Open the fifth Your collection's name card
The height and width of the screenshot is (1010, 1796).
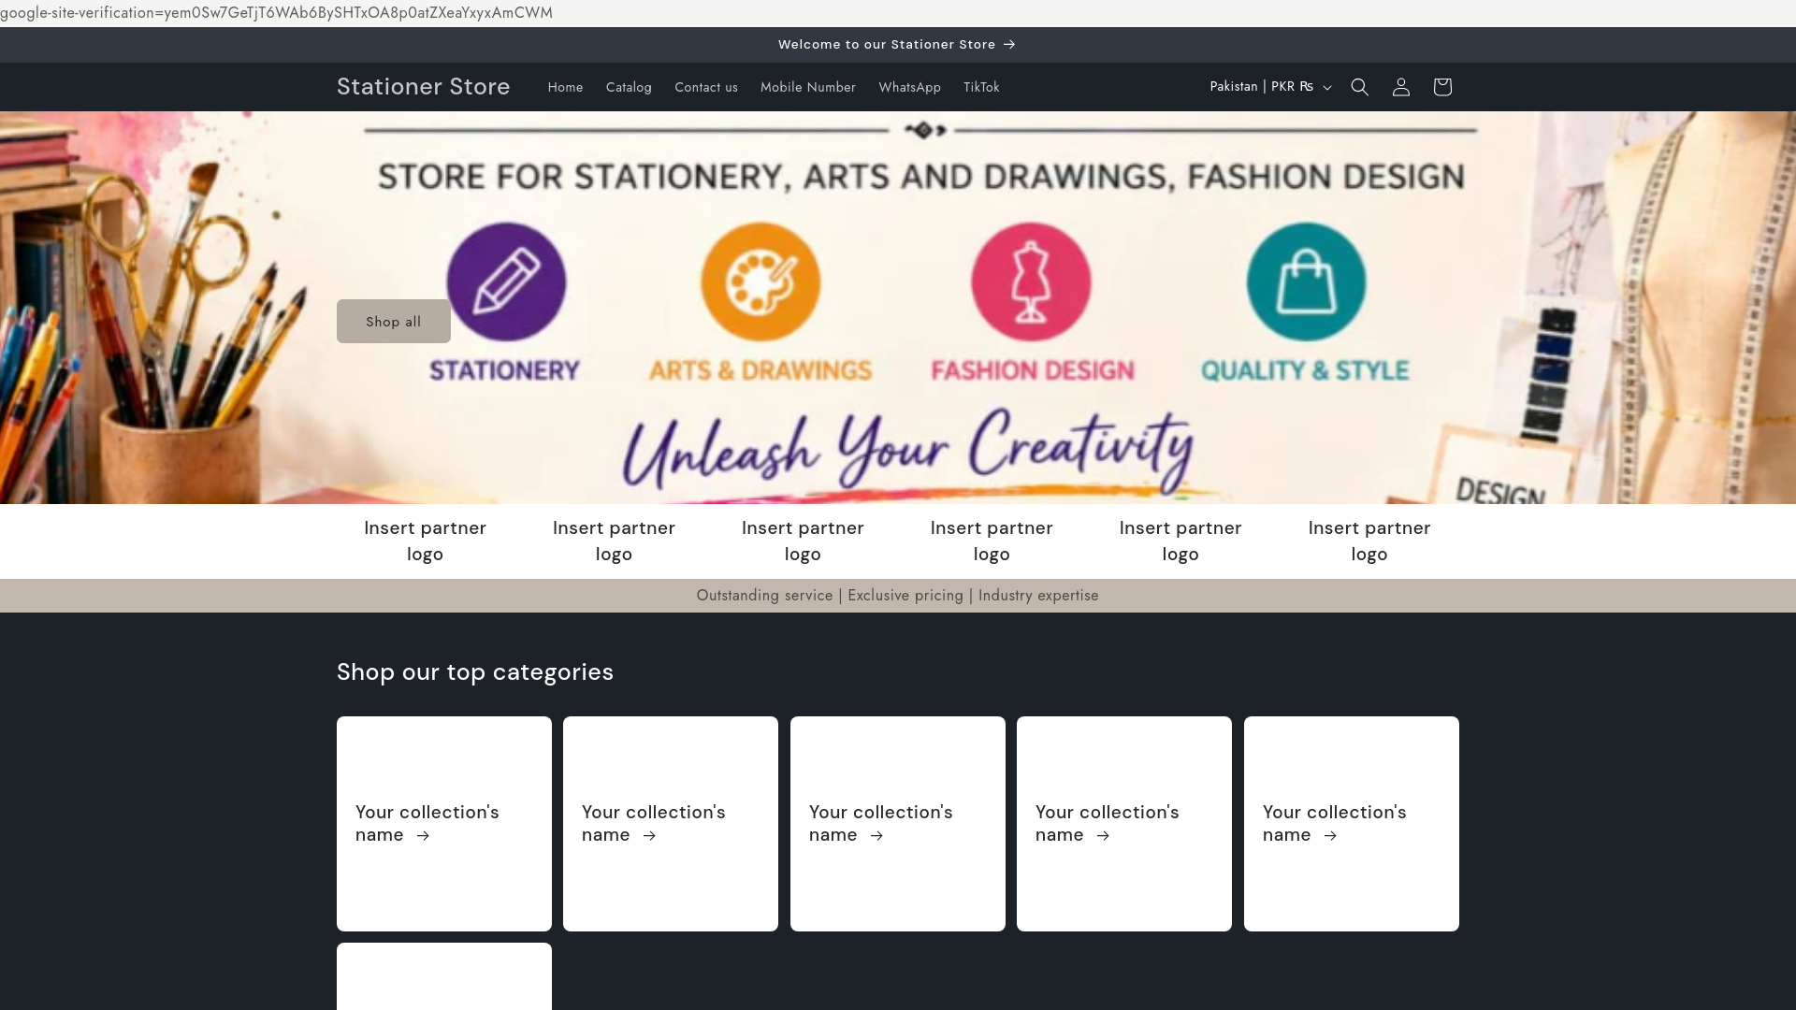(x=1352, y=824)
